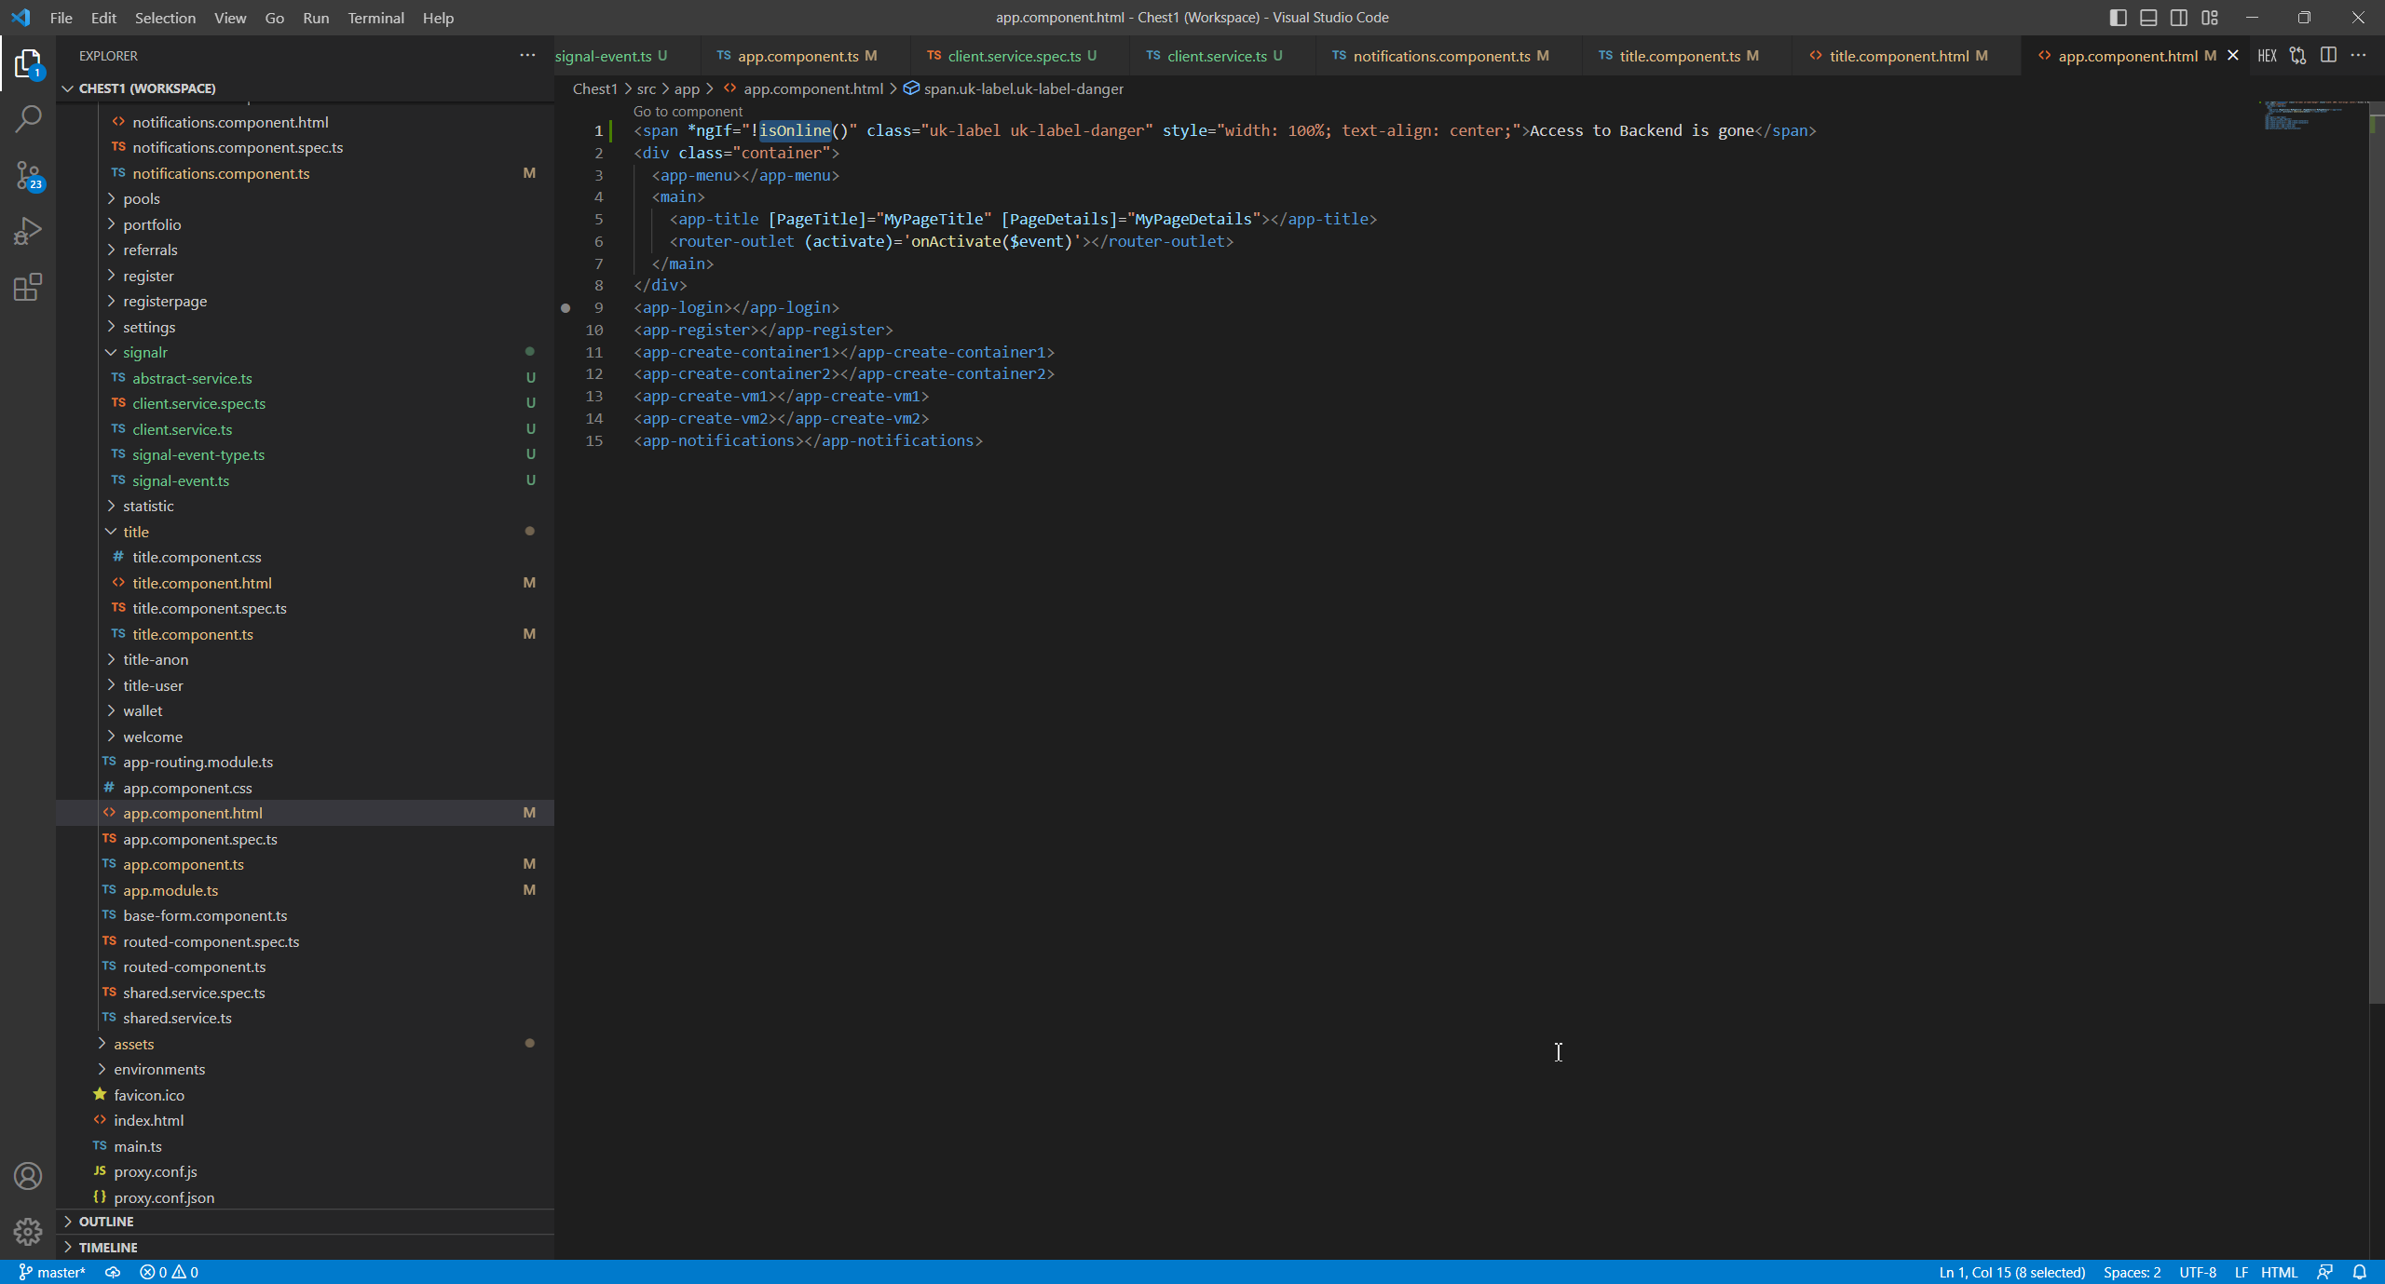This screenshot has width=2385, height=1284.
Task: Expand the OUTLINE section
Action: click(105, 1221)
